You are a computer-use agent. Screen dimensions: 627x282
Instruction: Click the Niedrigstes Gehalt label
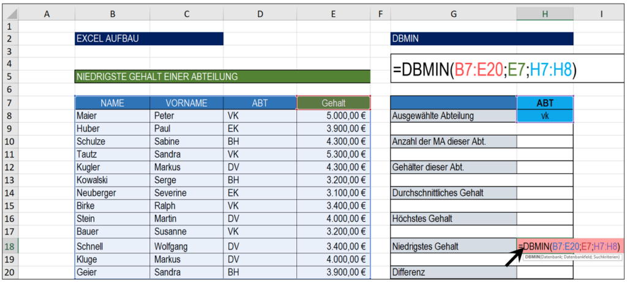(x=454, y=246)
